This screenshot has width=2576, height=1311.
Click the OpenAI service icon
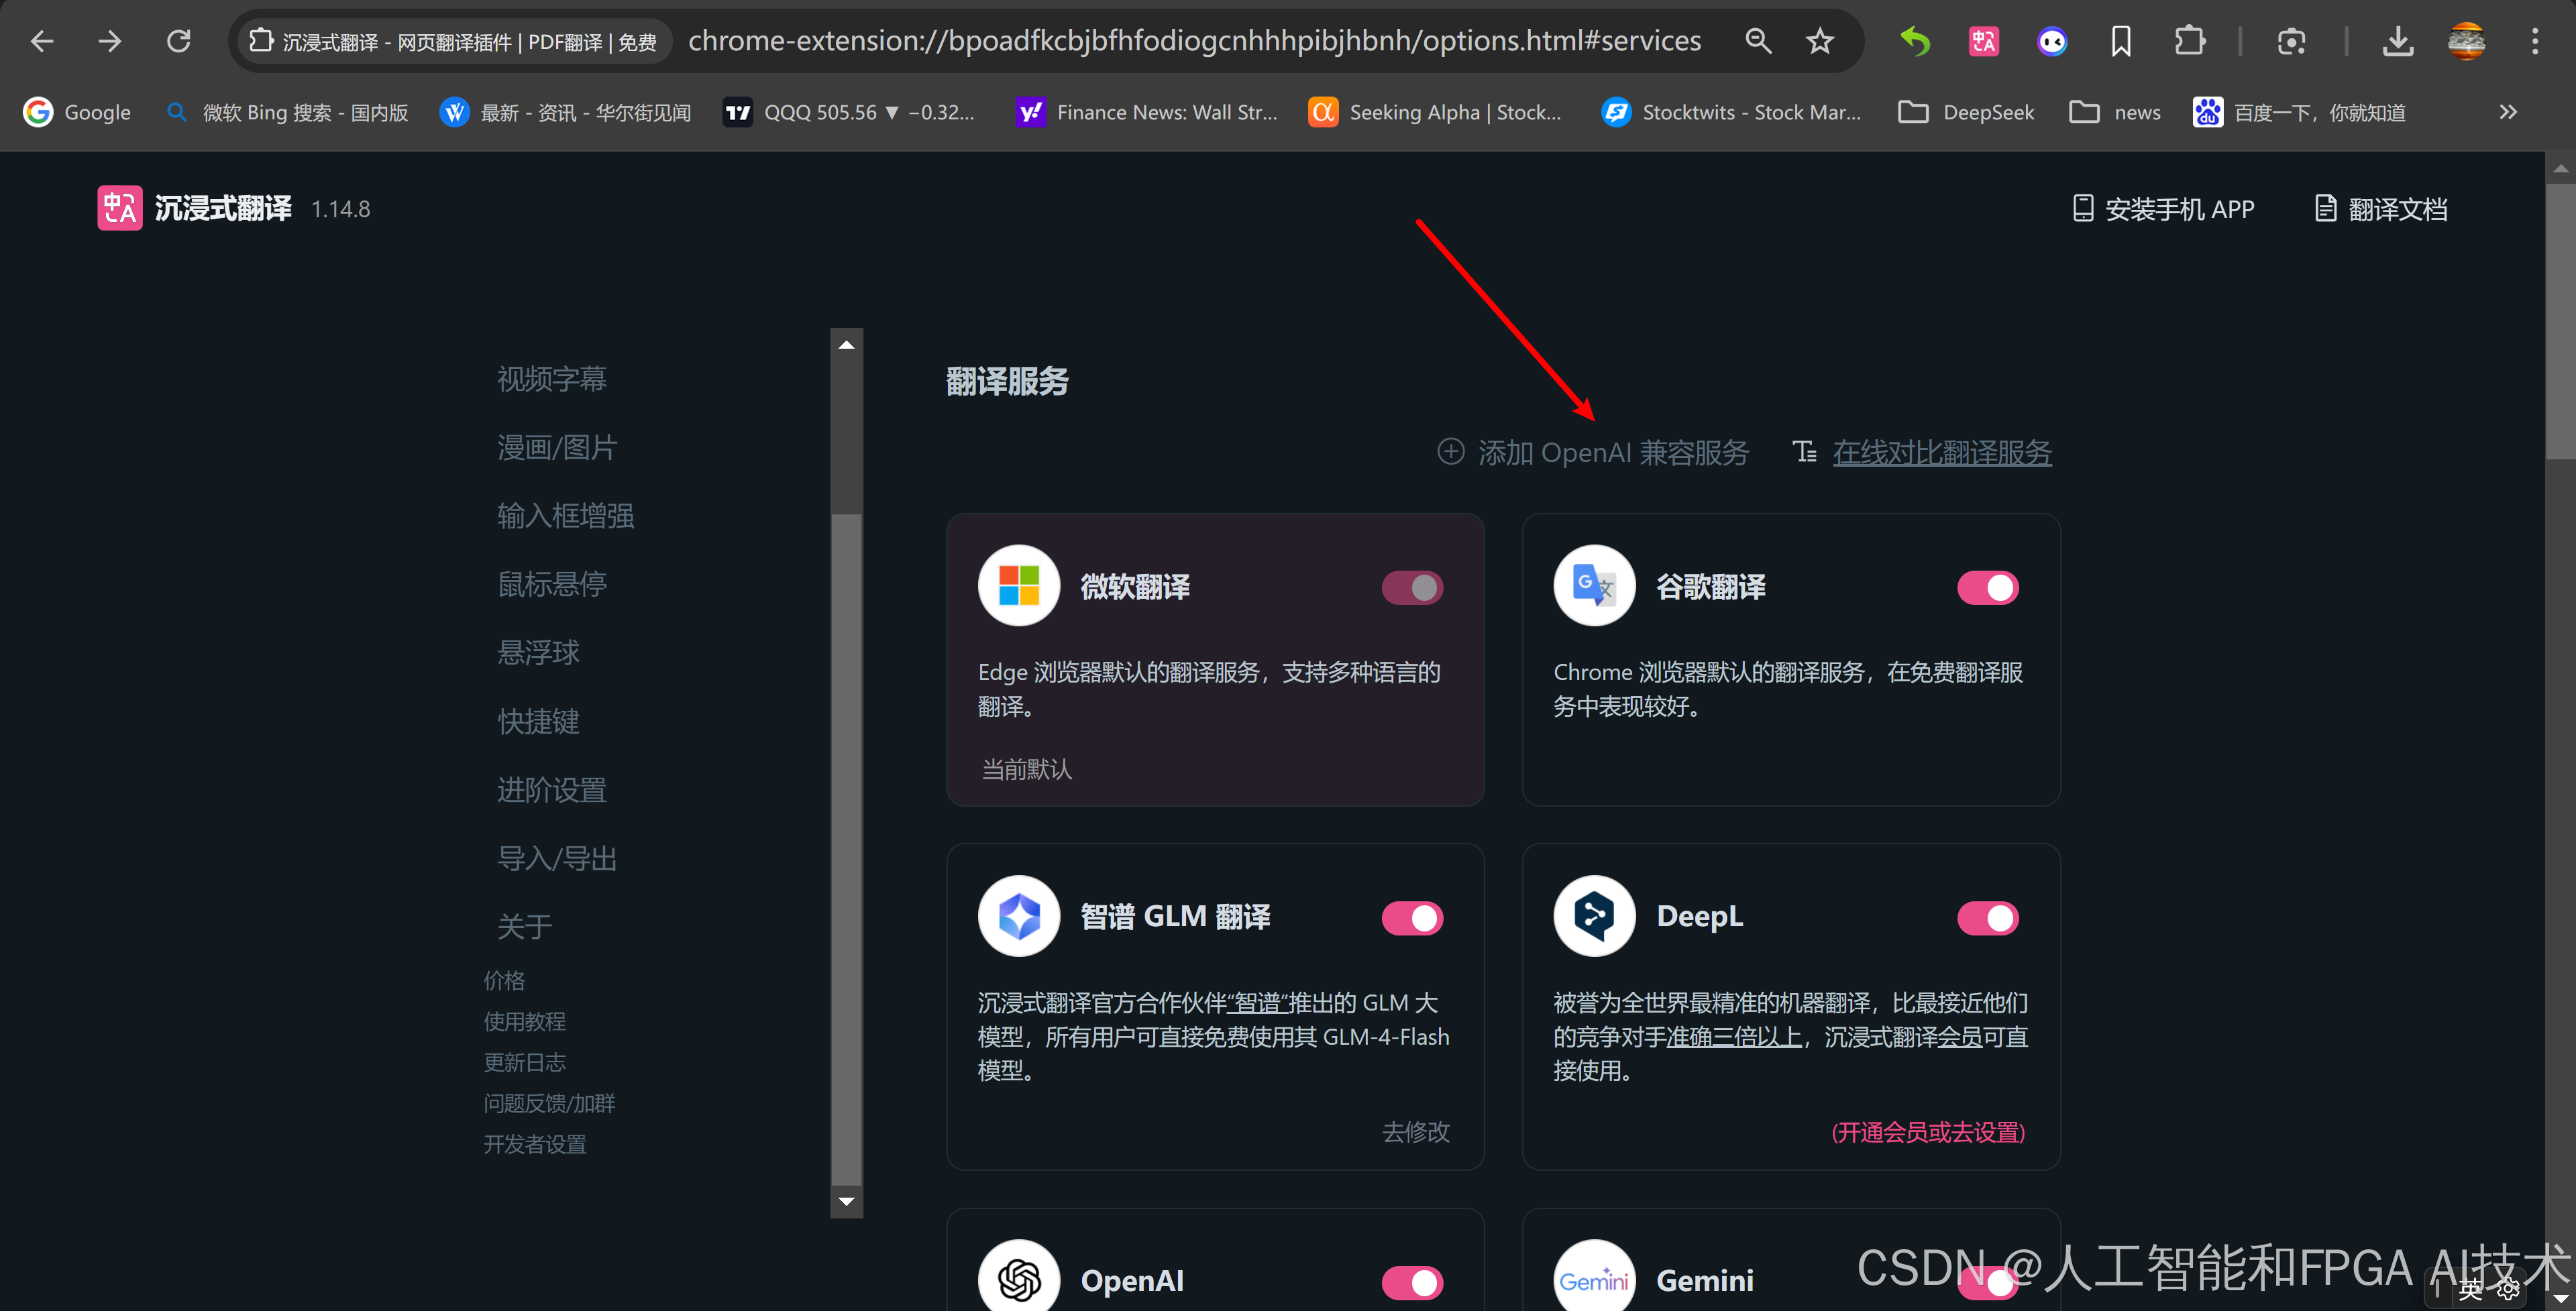(x=1018, y=1279)
